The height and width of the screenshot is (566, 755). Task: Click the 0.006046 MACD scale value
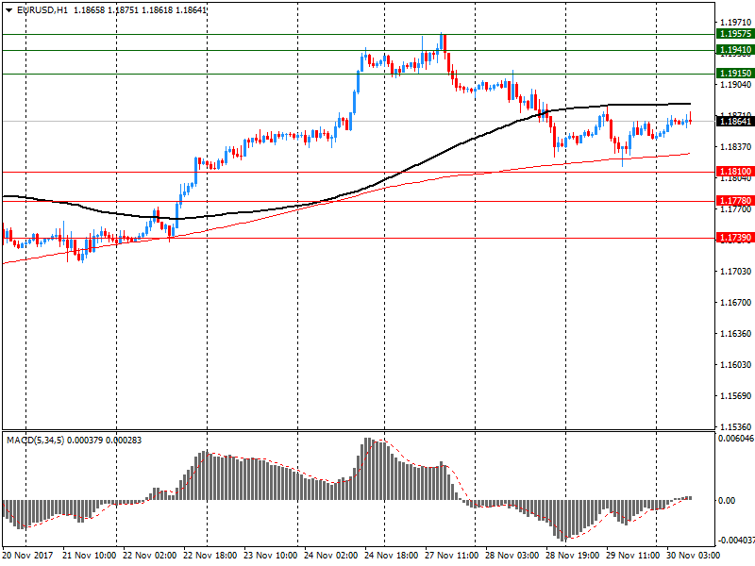tap(735, 439)
